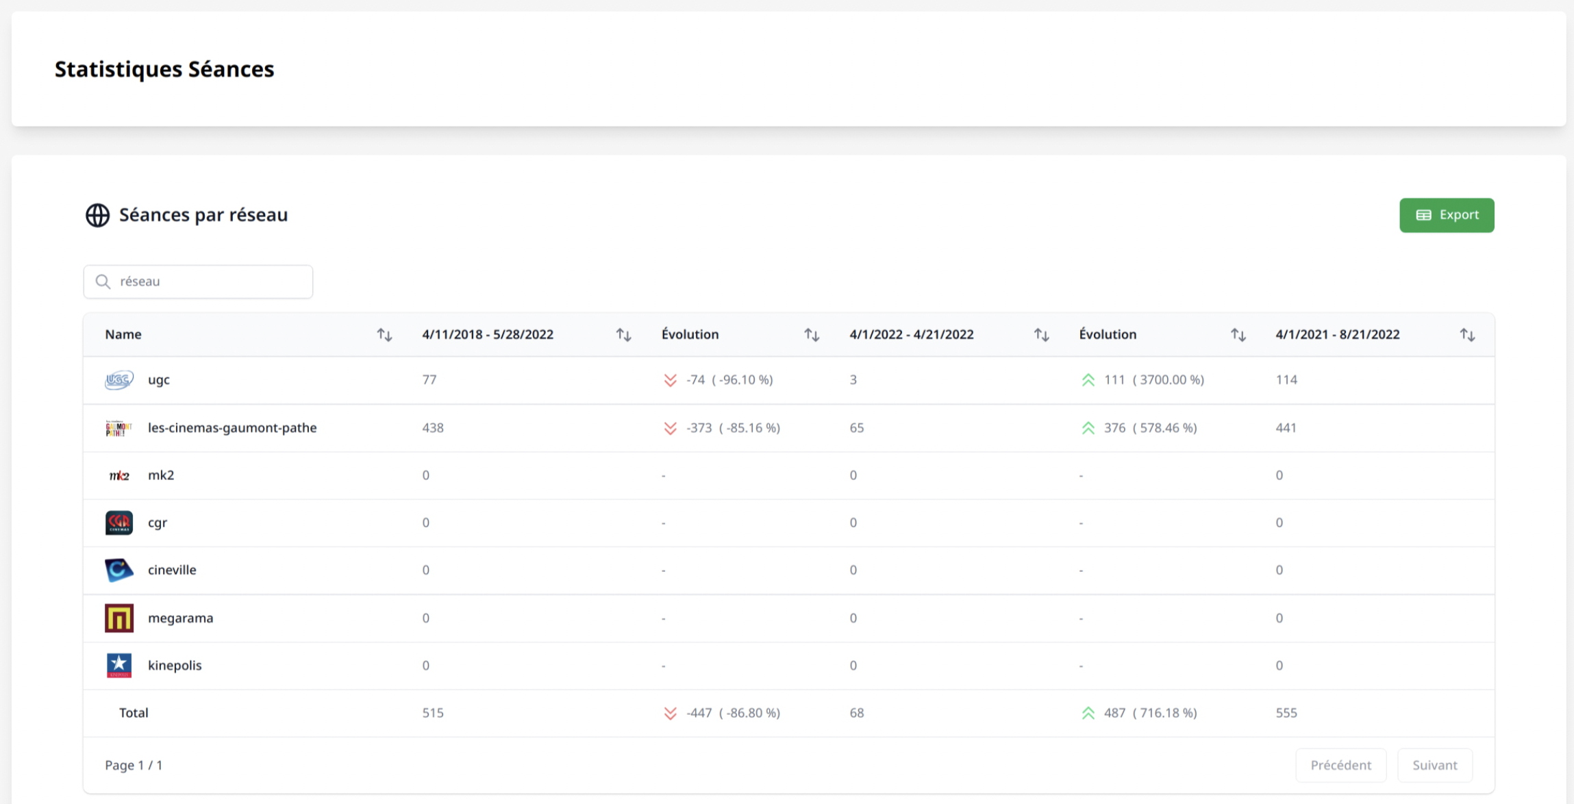This screenshot has height=804, width=1574.
Task: Click value 77 in ugc row
Action: (429, 380)
